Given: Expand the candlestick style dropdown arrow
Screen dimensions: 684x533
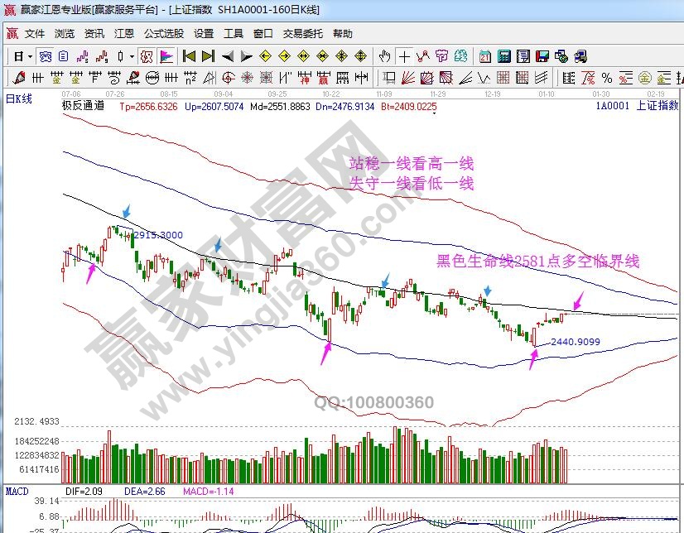Looking at the screenshot, I should tap(132, 56).
